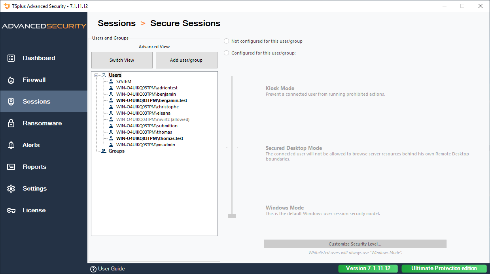
Task: Open the Reports list icon
Action: point(11,166)
